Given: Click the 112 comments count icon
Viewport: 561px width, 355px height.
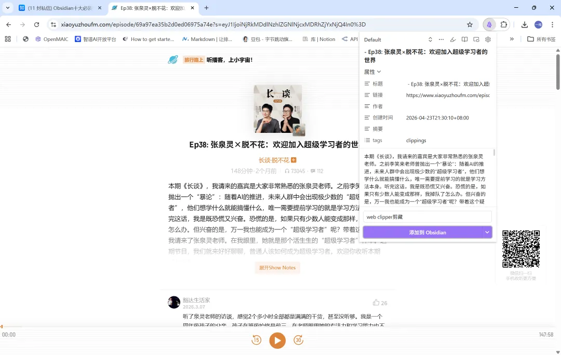Looking at the screenshot, I should click(x=313, y=171).
